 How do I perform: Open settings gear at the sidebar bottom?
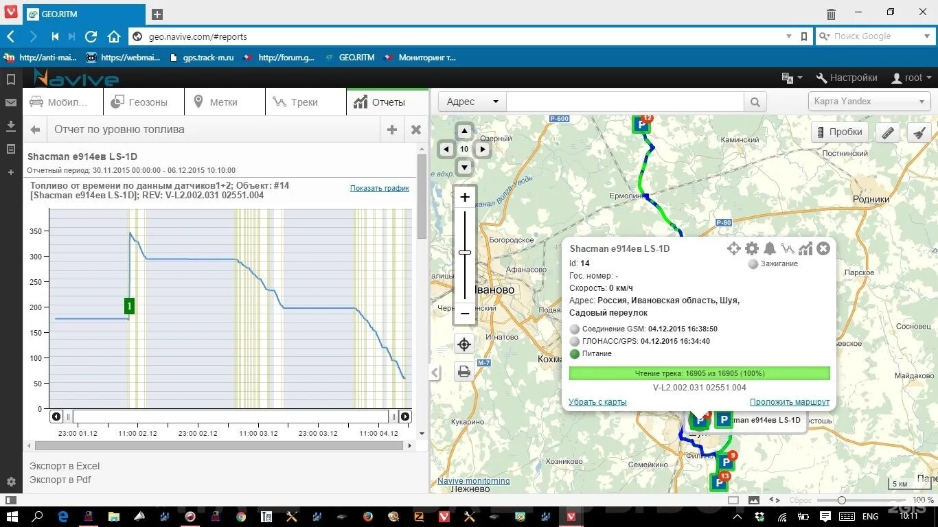pos(11,482)
